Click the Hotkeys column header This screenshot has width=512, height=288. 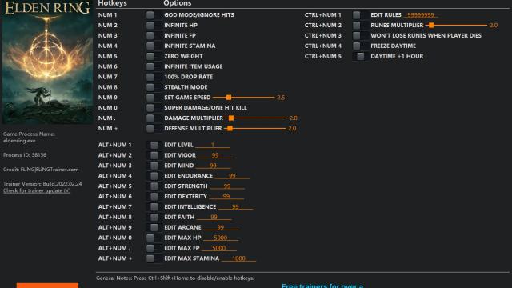[x=113, y=3]
